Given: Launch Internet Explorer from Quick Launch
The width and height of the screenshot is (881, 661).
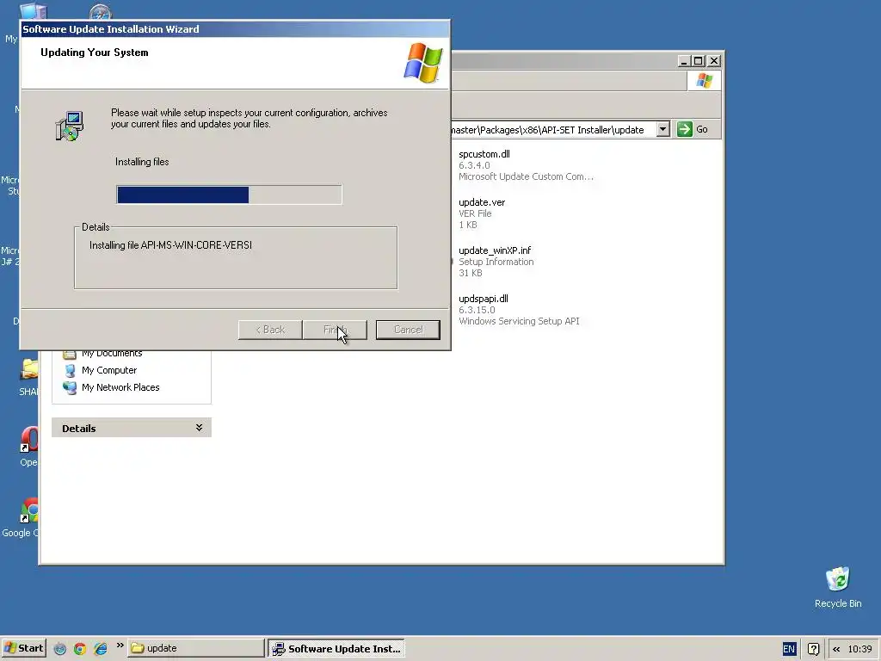Looking at the screenshot, I should click(x=101, y=649).
